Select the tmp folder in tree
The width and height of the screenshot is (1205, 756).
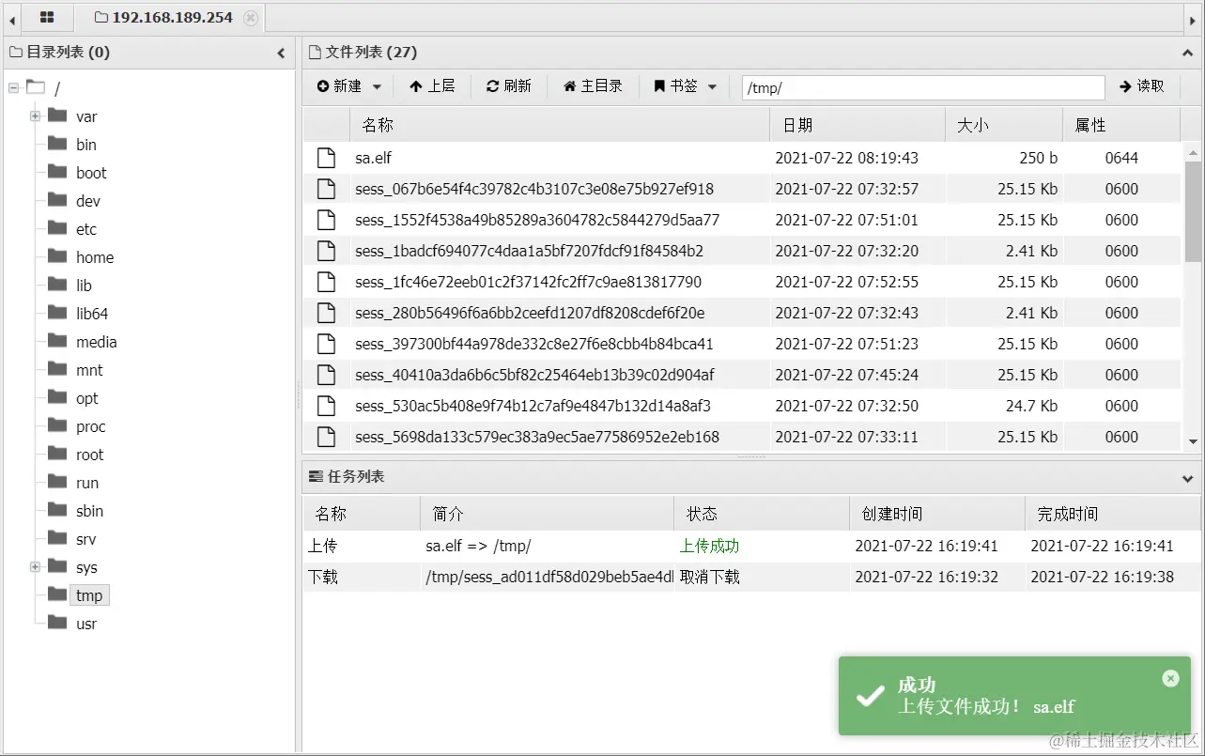(x=90, y=595)
